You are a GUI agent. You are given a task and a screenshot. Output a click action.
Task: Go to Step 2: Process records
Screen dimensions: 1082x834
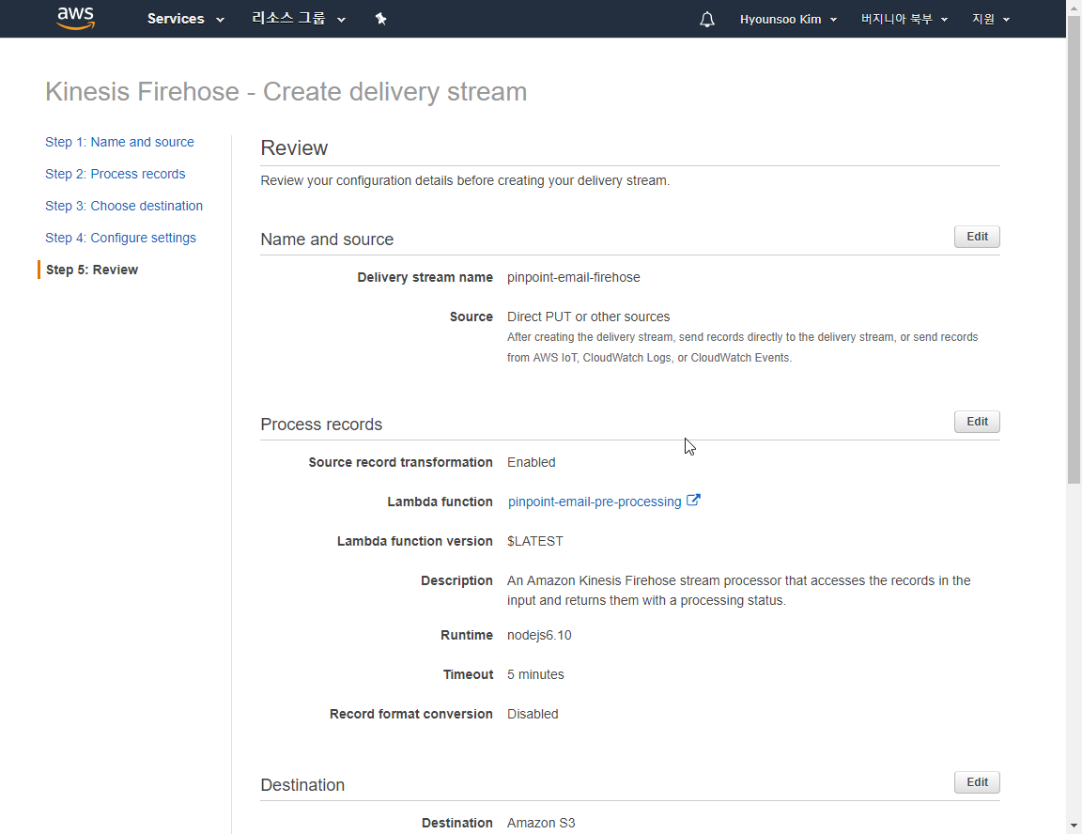(116, 174)
